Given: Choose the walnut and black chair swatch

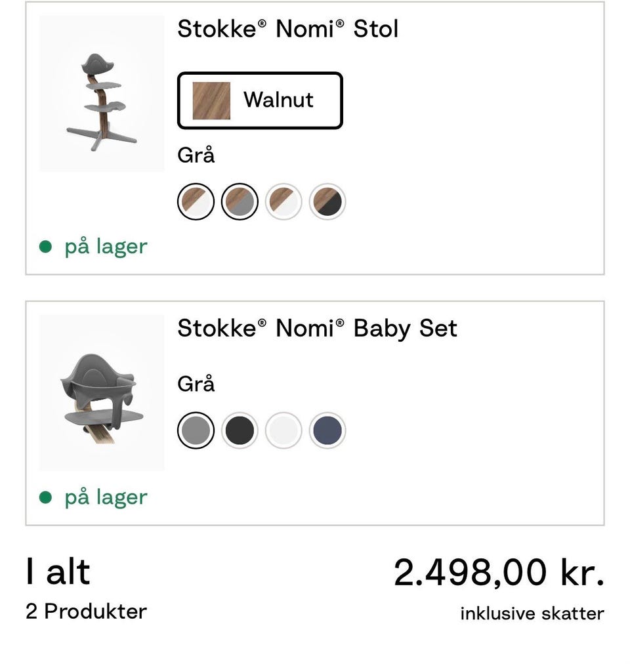Looking at the screenshot, I should (x=327, y=201).
